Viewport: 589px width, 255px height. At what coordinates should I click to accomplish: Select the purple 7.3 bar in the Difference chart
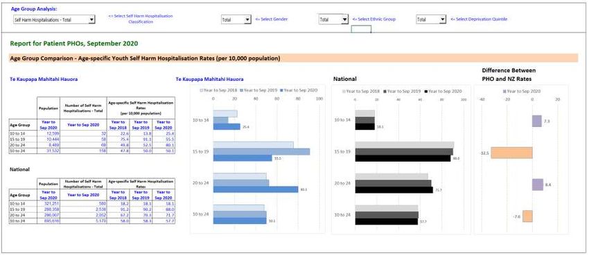[537, 122]
